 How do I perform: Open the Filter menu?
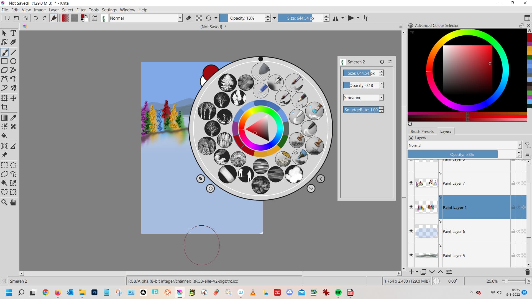pos(81,10)
